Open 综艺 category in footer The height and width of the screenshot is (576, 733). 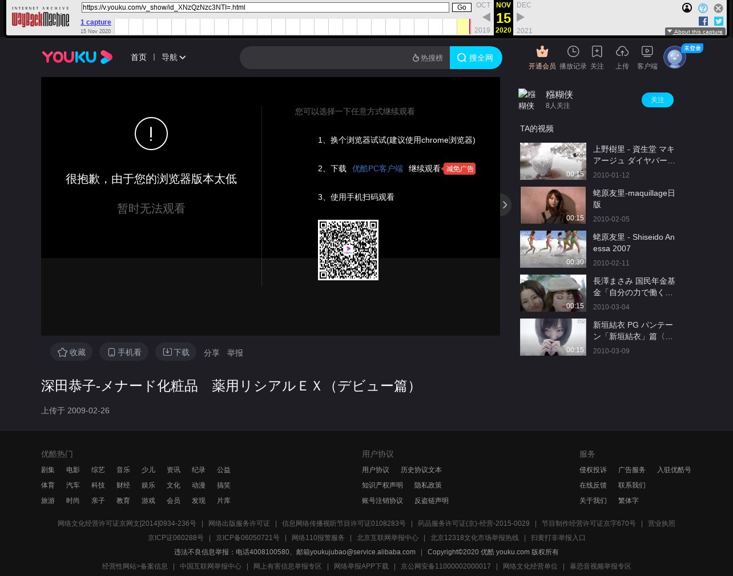[x=98, y=470]
